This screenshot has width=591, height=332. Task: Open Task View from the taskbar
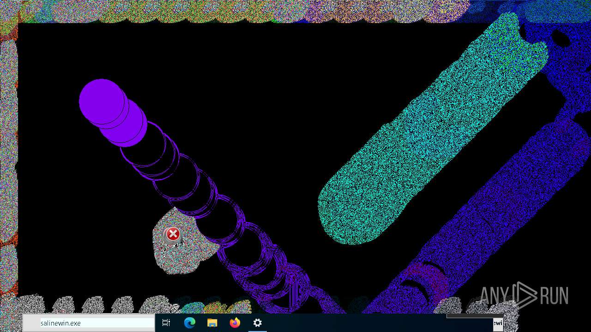click(166, 323)
